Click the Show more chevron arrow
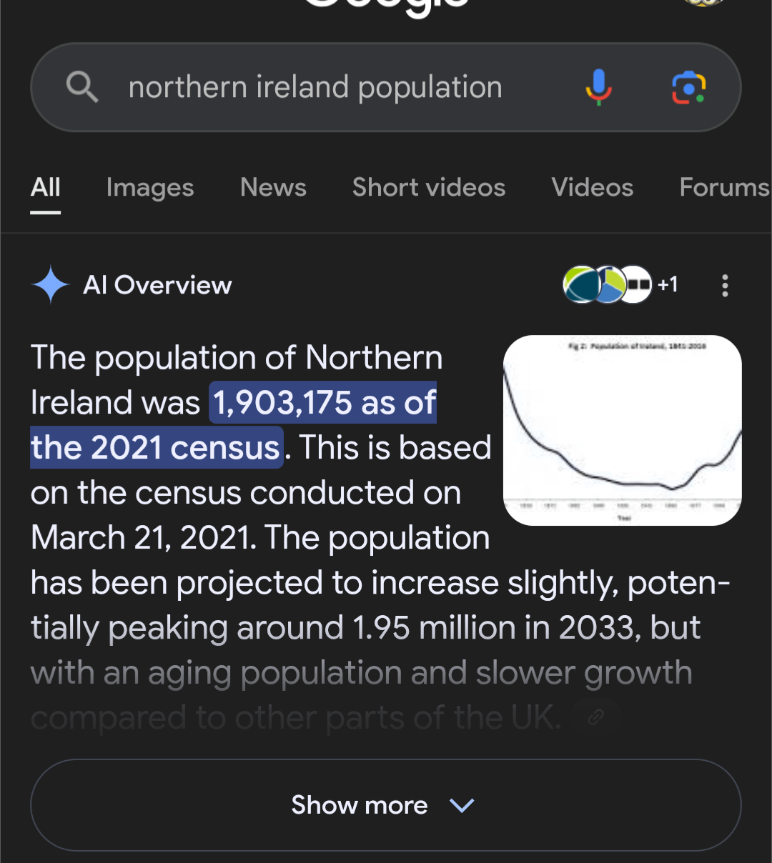Screen dimensions: 772x863 click(462, 806)
